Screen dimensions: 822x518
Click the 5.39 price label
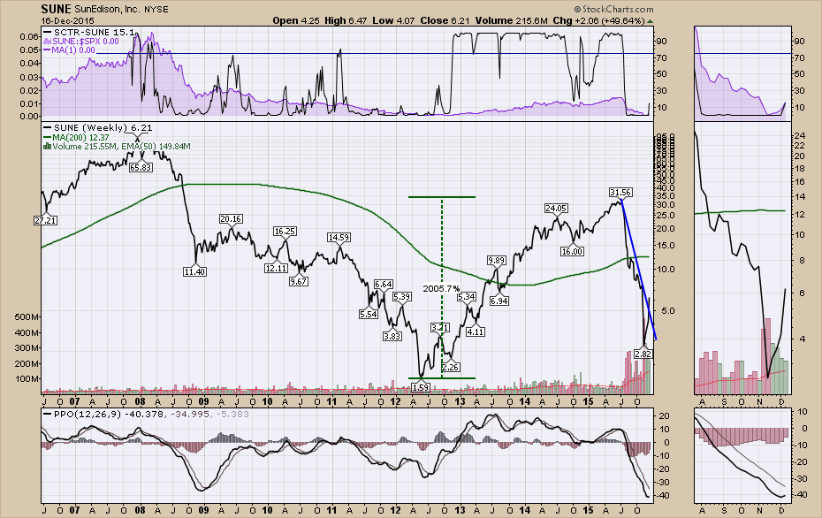point(401,297)
